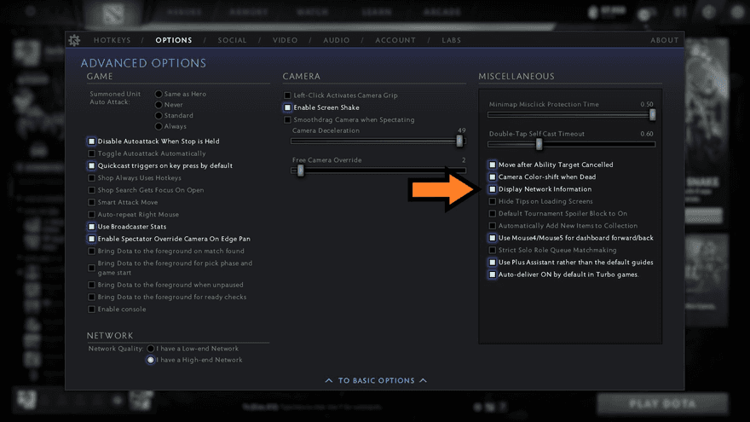Screen dimensions: 750x422
Task: Enable Display Network Information checkbox
Action: pos(493,189)
